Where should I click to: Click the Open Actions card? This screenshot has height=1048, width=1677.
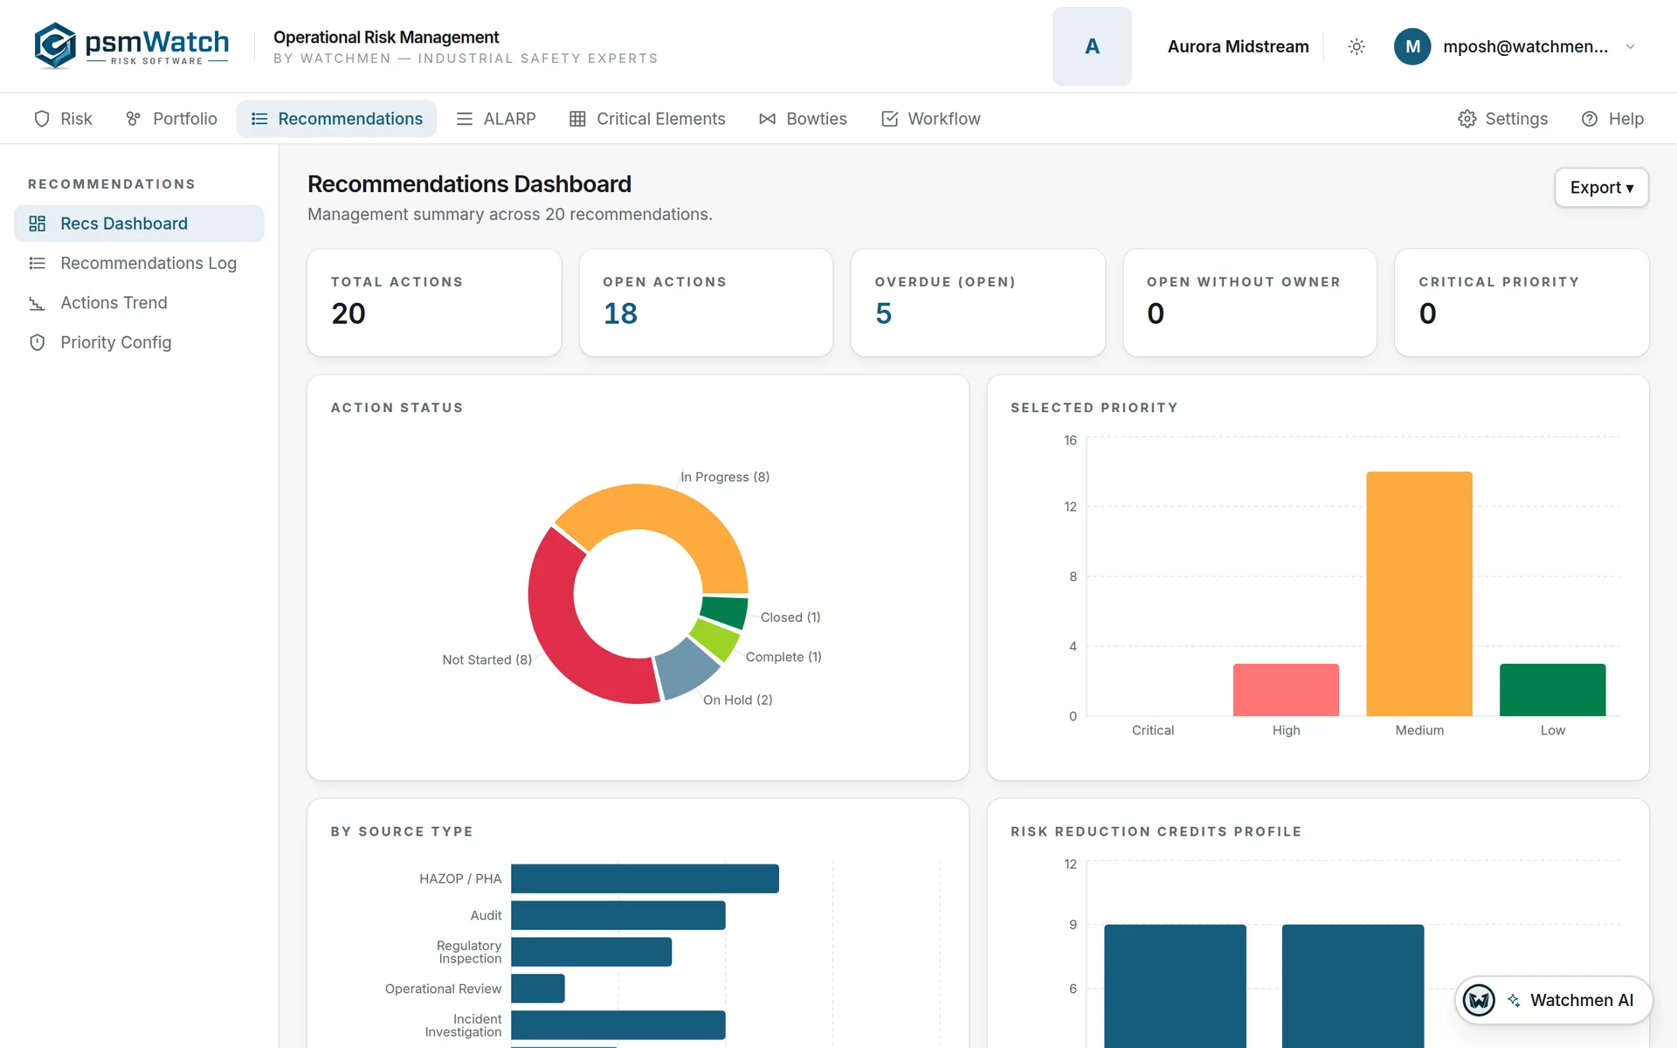coord(706,303)
